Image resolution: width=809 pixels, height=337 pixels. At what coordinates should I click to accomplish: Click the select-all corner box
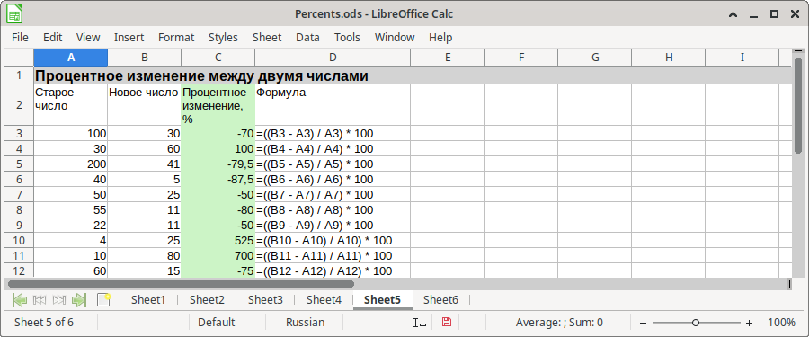[x=20, y=58]
